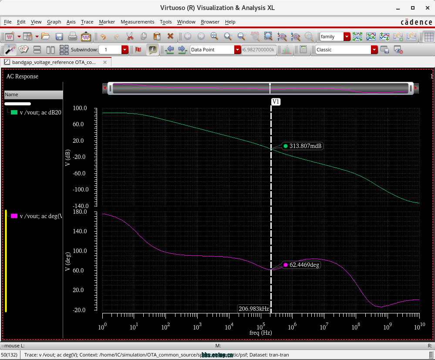Toggle the magic wand graph tool
This screenshot has width=435, height=360.
[10, 50]
